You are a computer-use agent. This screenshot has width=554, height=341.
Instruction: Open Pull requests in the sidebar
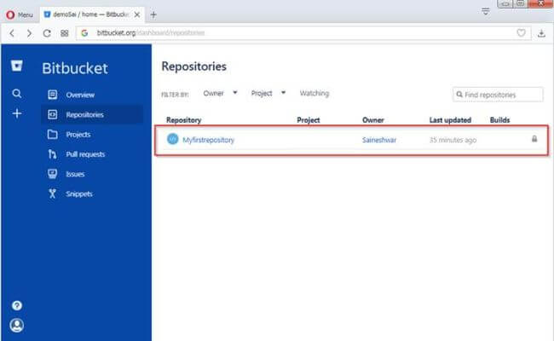tap(92, 154)
